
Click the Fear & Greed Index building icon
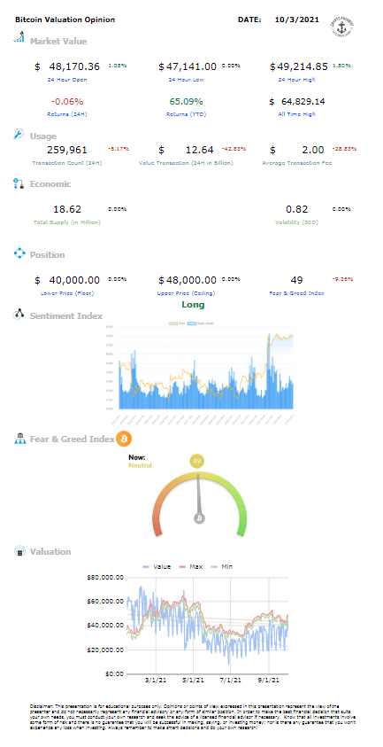coord(19,439)
